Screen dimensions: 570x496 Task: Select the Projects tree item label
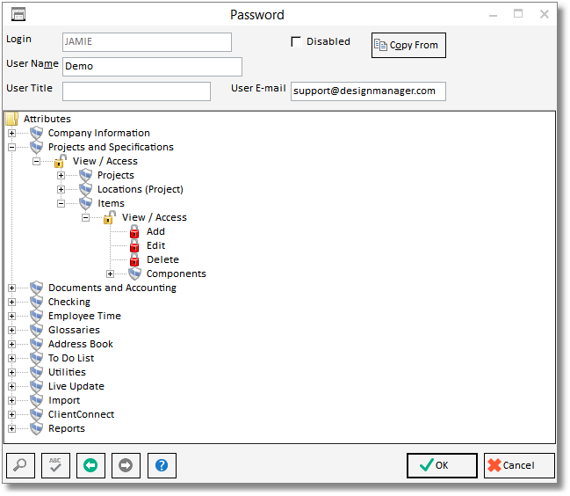(116, 175)
